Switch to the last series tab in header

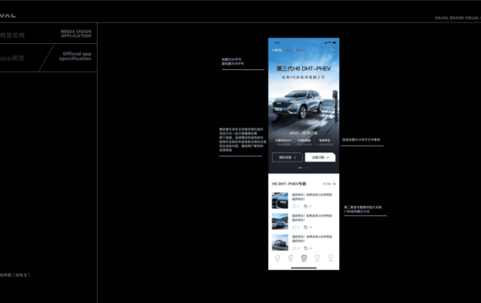pyautogui.click(x=300, y=50)
